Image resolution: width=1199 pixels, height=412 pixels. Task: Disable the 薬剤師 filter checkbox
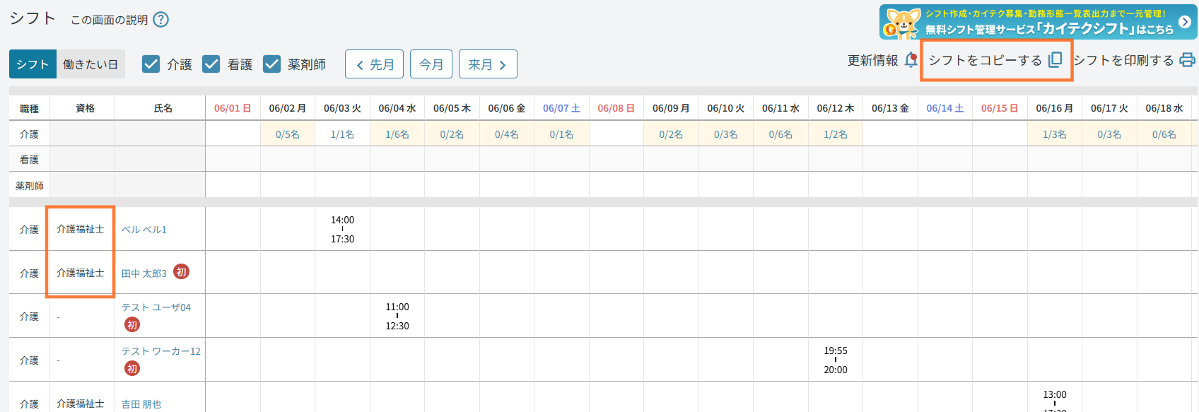tap(272, 64)
